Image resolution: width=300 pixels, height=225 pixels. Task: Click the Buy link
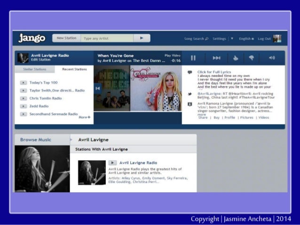(216, 117)
